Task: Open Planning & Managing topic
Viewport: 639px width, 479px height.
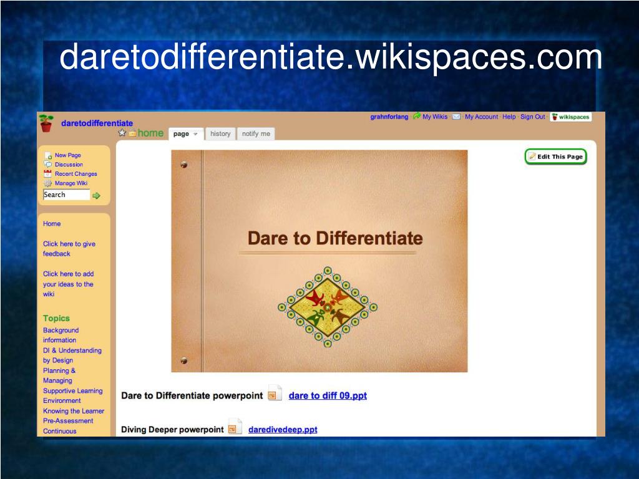Action: point(59,375)
